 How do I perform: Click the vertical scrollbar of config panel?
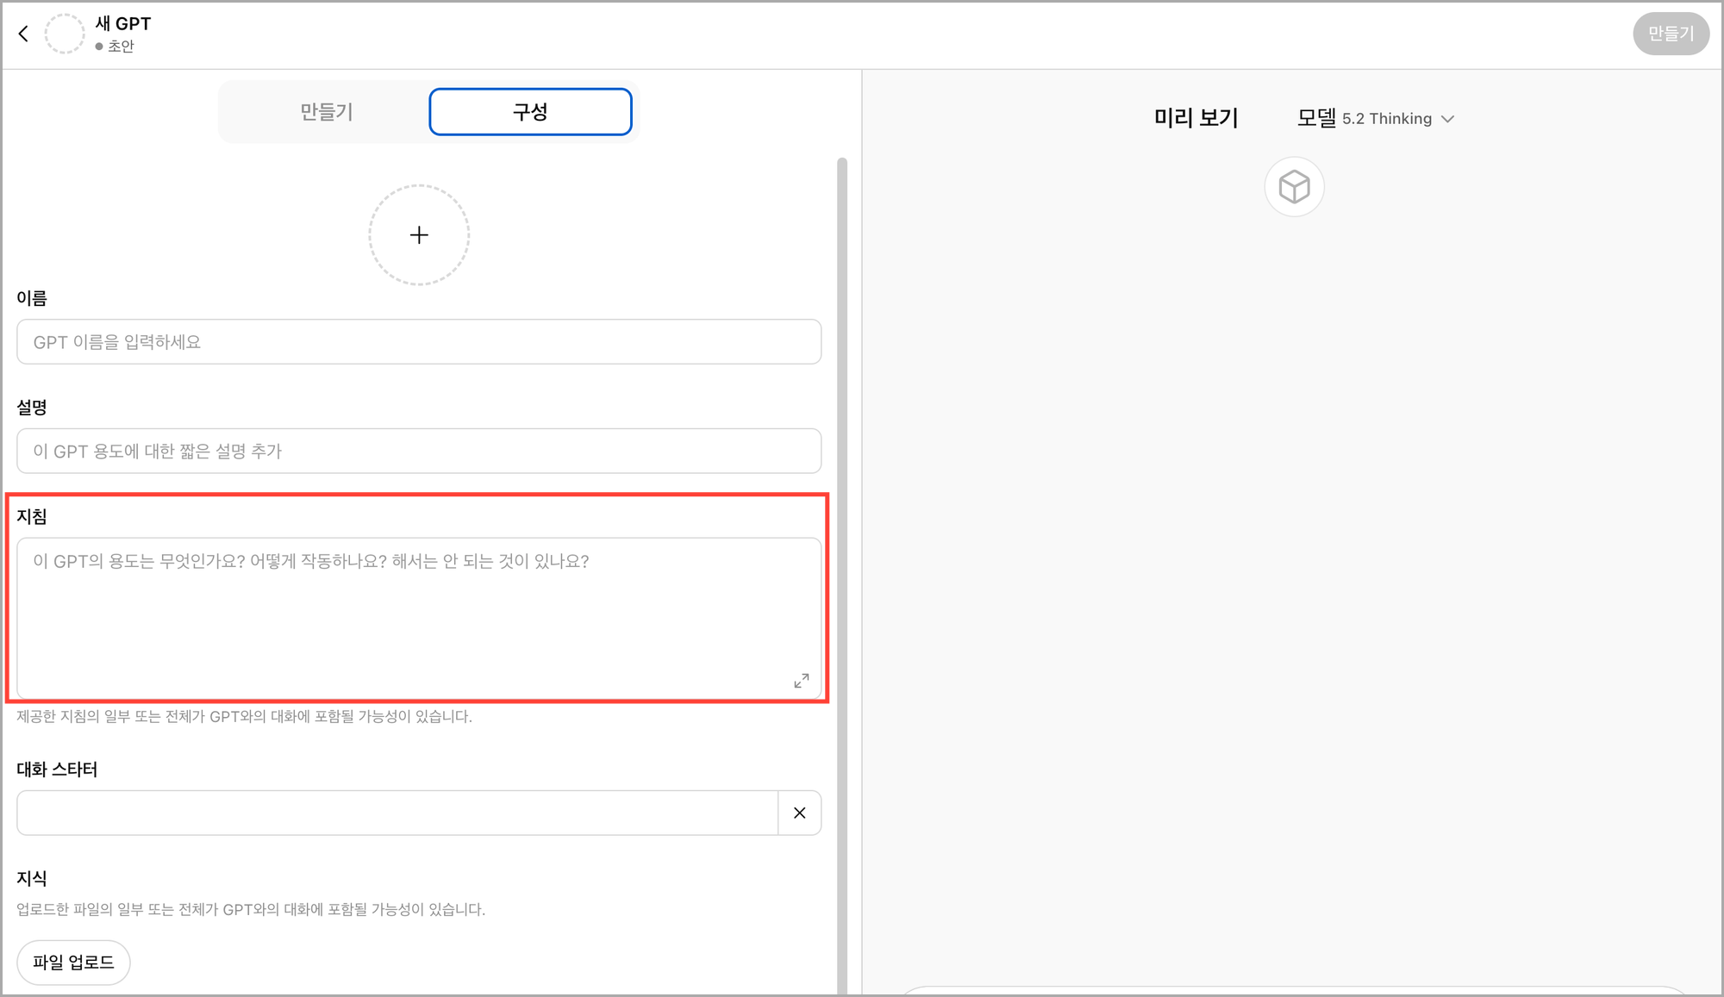[x=842, y=517]
